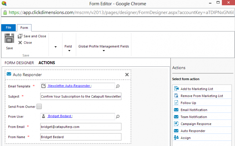Click the Assign people icon
This screenshot has height=146, width=235.
pos(176,138)
